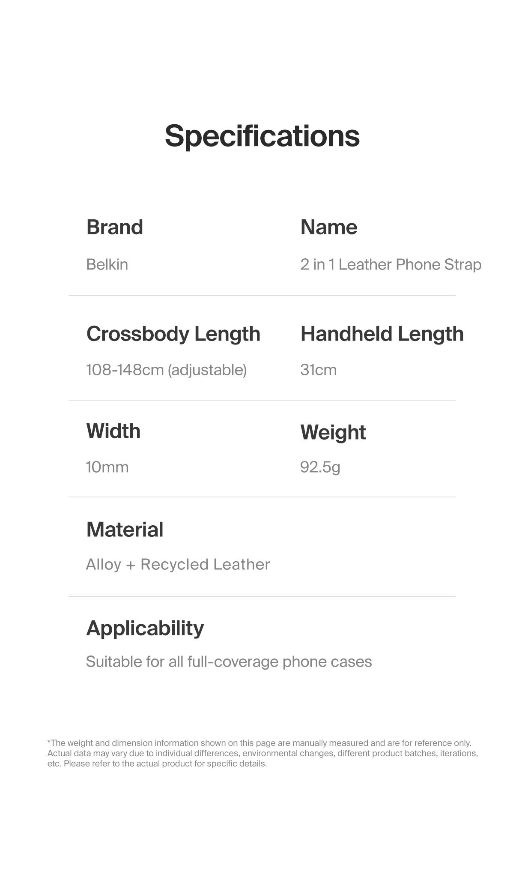525x892 pixels.
Task: Click the Belkin brand value
Action: 107,264
